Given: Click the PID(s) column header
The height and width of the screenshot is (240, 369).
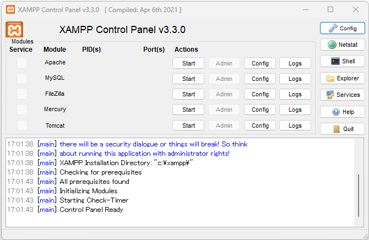Looking at the screenshot, I should coord(91,50).
